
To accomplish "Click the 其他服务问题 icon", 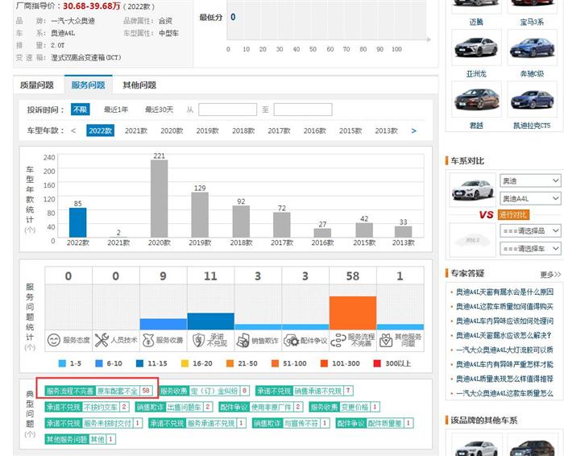I will (x=386, y=340).
